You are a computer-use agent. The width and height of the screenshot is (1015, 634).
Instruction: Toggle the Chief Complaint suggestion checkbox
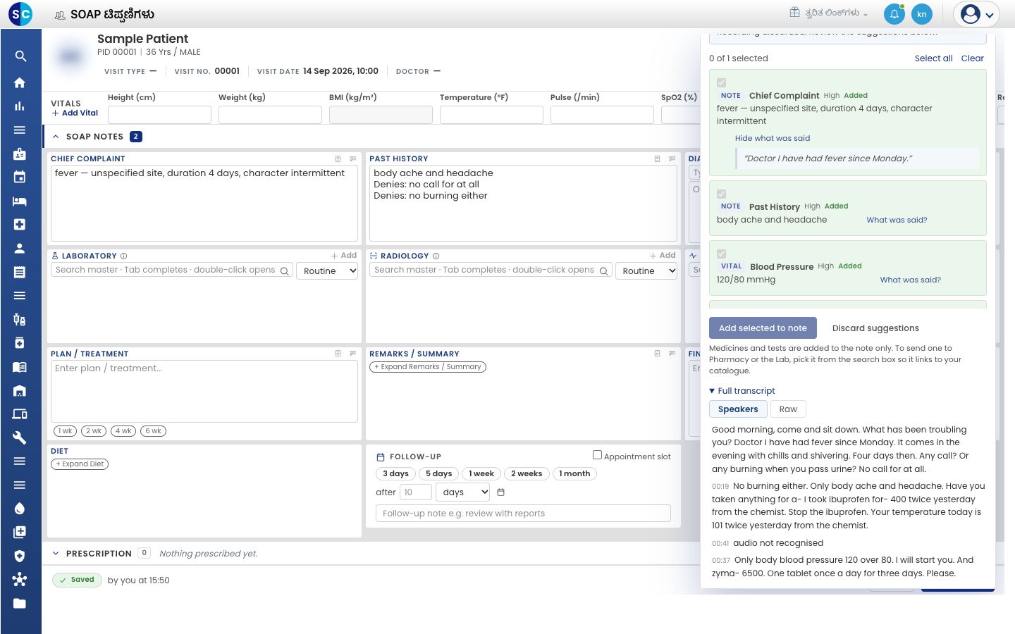click(721, 83)
